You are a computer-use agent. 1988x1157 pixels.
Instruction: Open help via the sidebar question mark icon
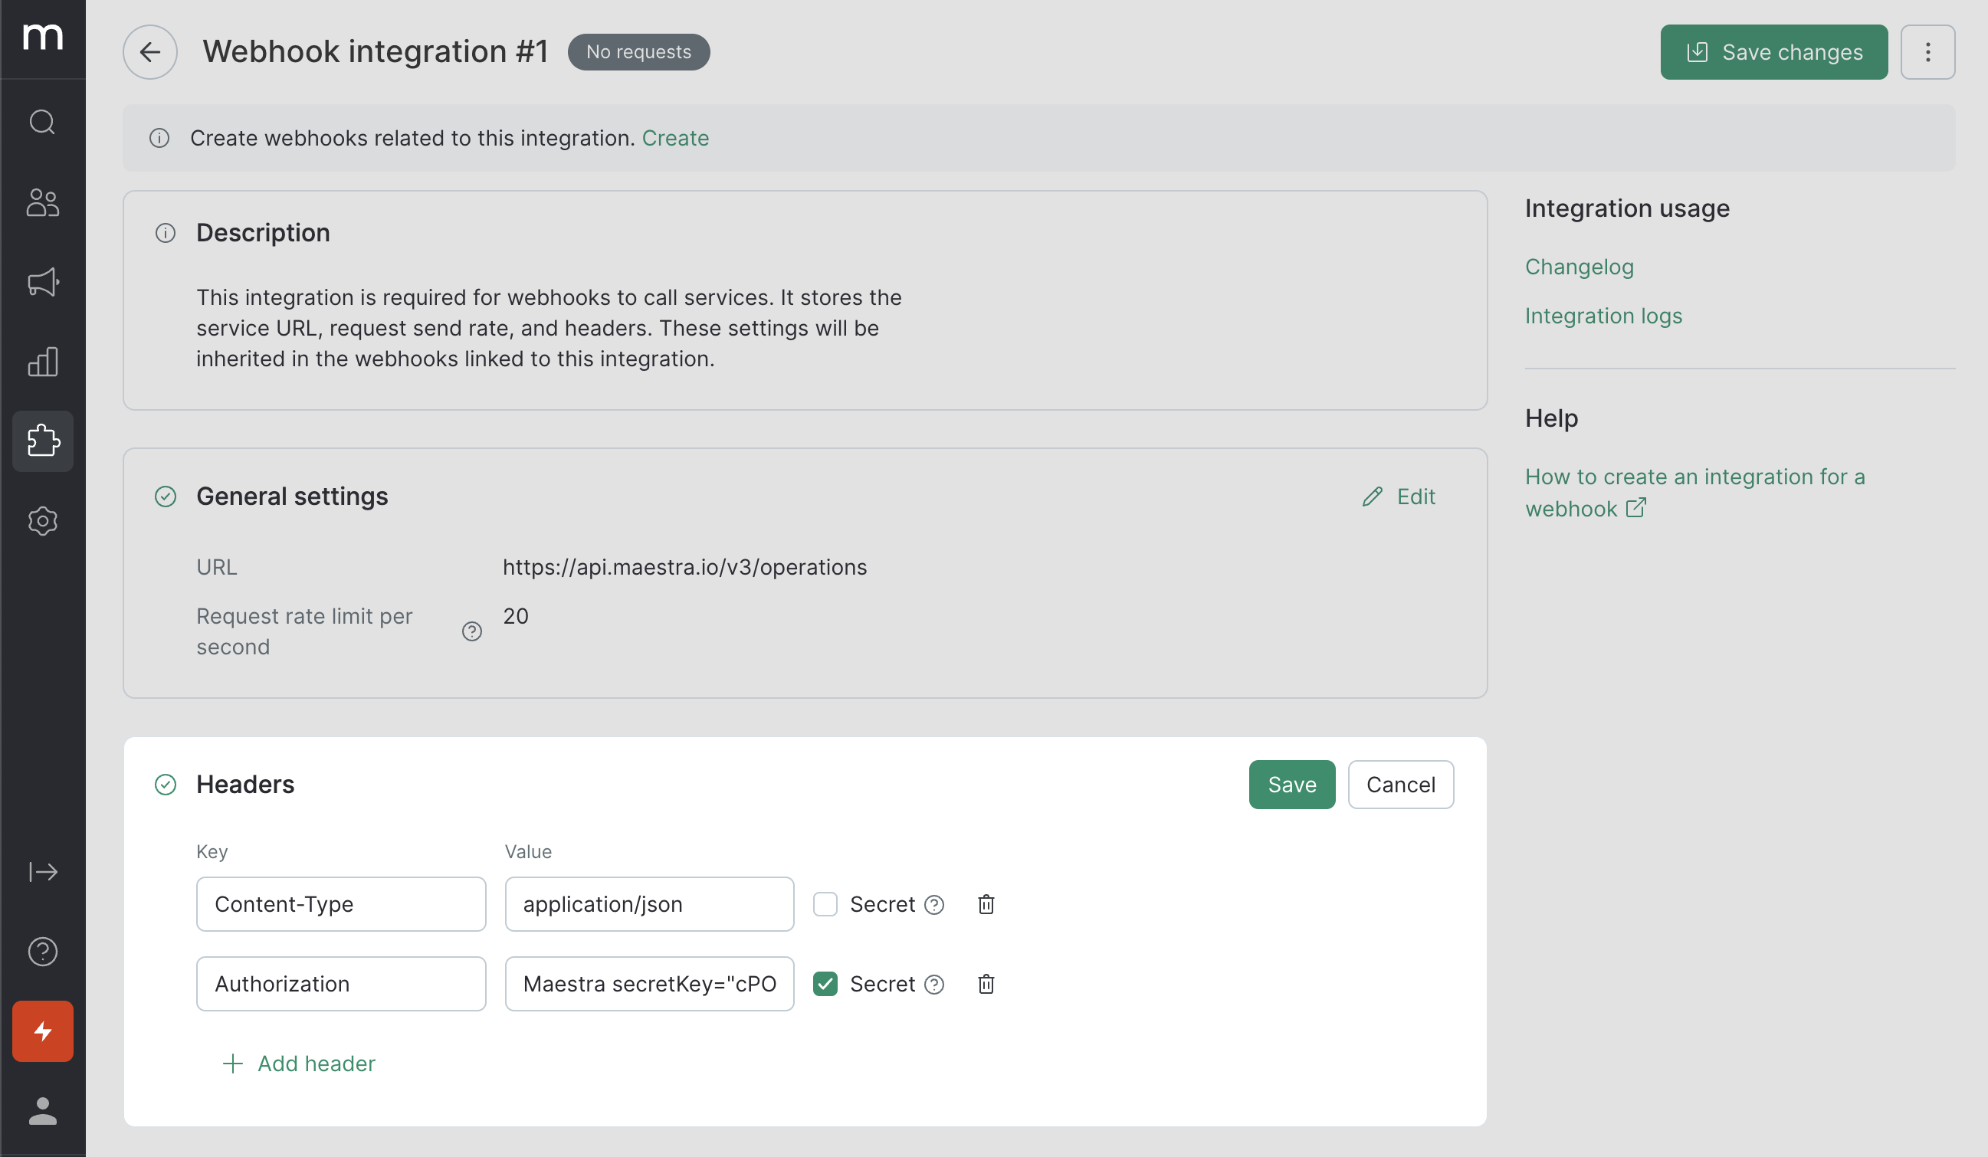(x=43, y=952)
